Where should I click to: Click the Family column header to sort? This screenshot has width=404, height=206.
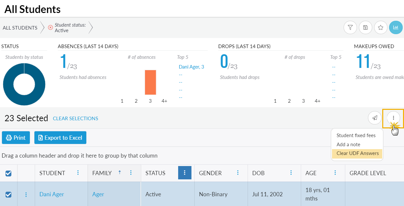click(x=102, y=173)
